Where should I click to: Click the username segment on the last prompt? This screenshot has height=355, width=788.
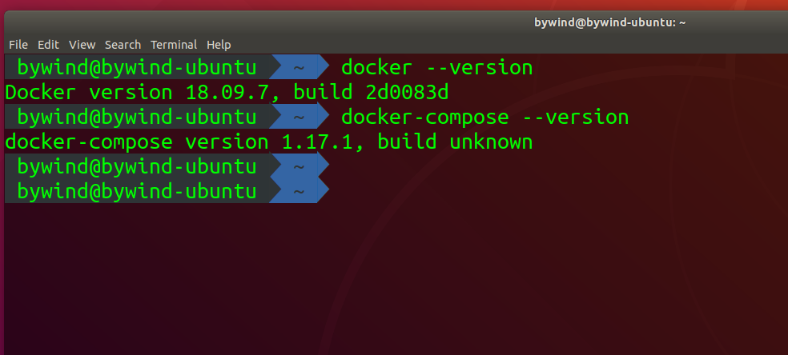(x=136, y=192)
